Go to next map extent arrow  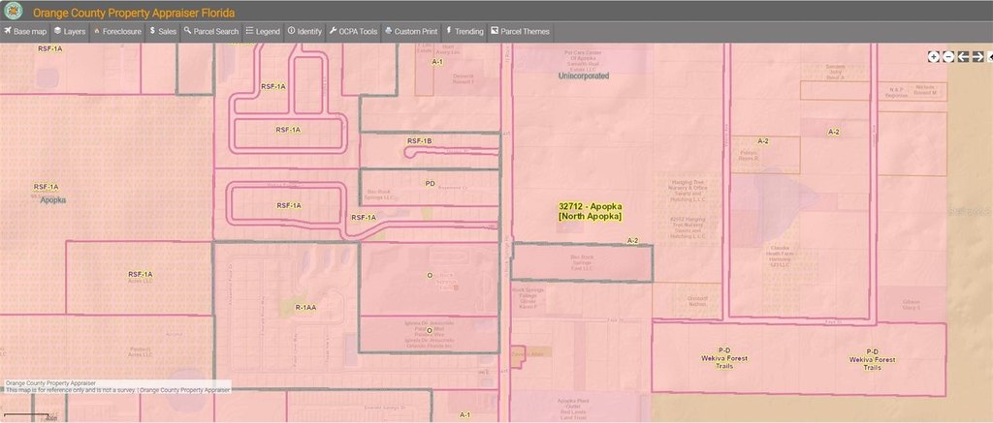tap(977, 57)
